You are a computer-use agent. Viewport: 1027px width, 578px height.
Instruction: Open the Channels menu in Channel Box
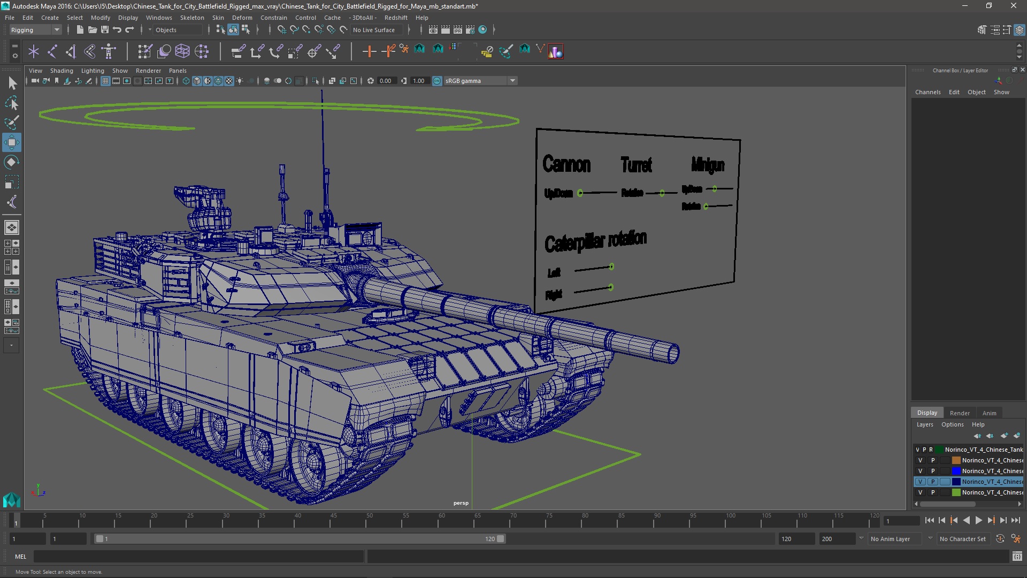pos(928,92)
